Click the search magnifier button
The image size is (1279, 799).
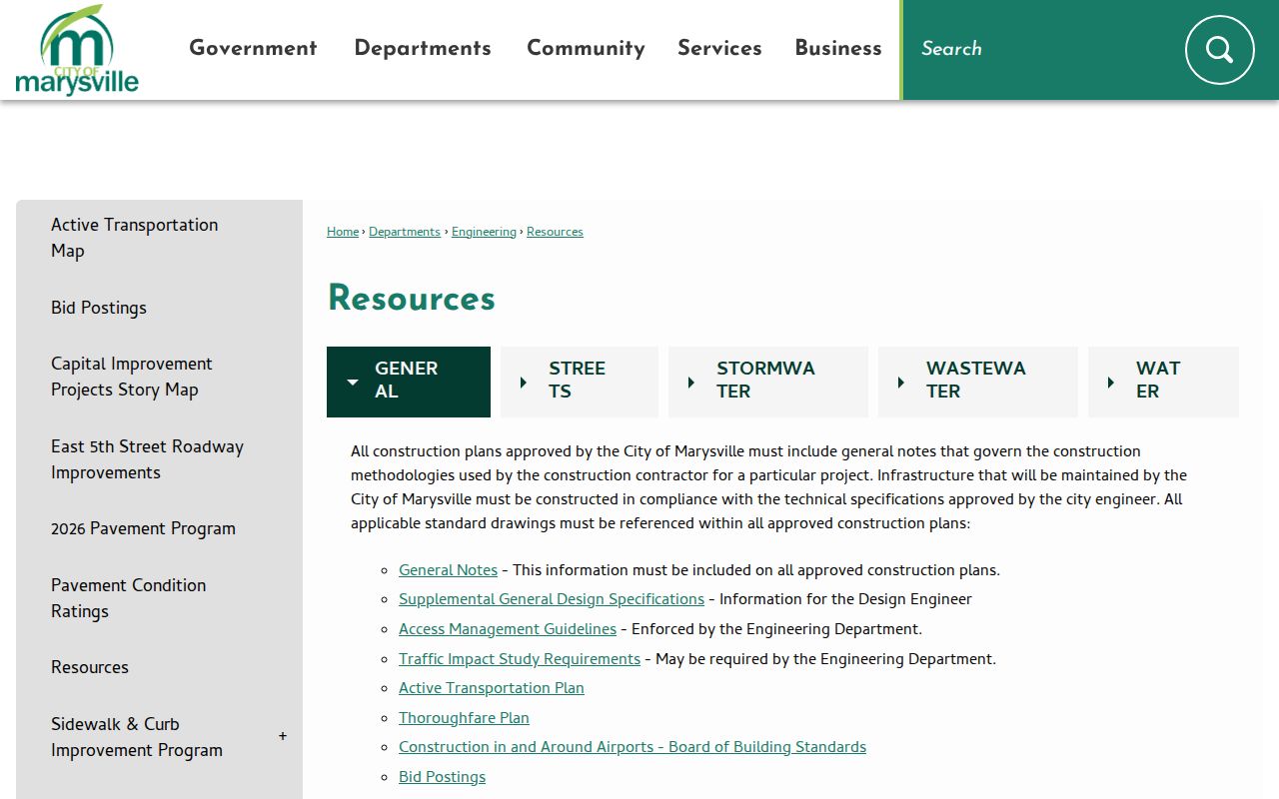click(x=1219, y=49)
